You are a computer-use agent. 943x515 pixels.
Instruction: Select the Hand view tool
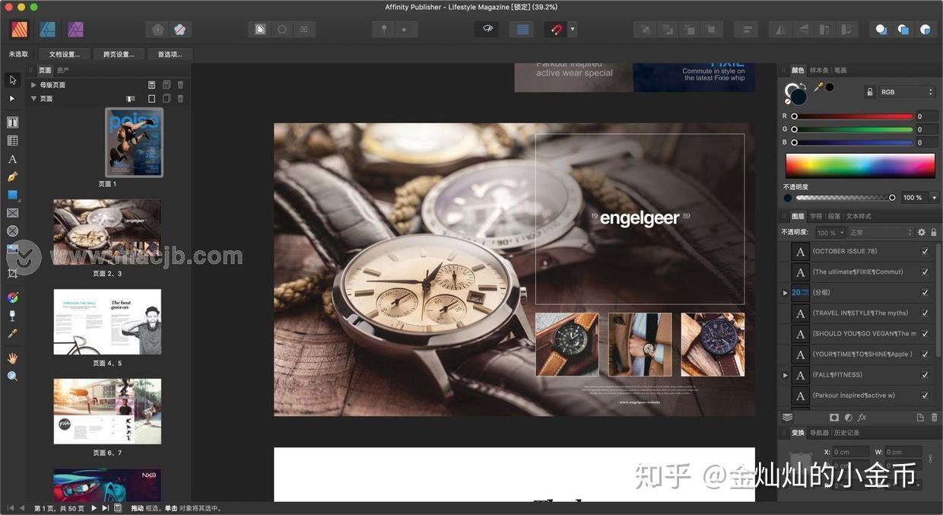click(x=12, y=358)
